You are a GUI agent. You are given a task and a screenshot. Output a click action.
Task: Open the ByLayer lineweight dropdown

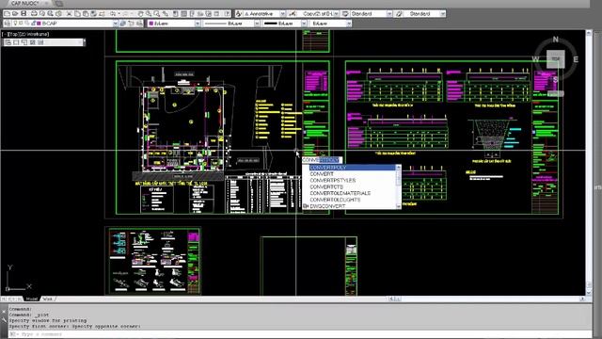tap(303, 24)
